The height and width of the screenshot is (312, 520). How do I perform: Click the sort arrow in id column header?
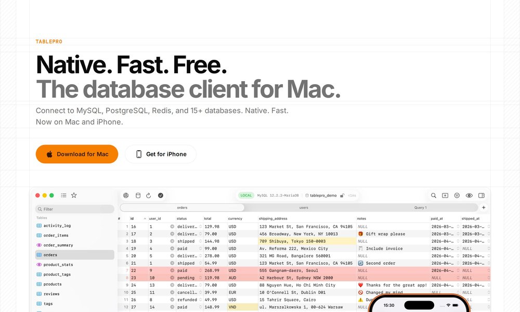145,218
